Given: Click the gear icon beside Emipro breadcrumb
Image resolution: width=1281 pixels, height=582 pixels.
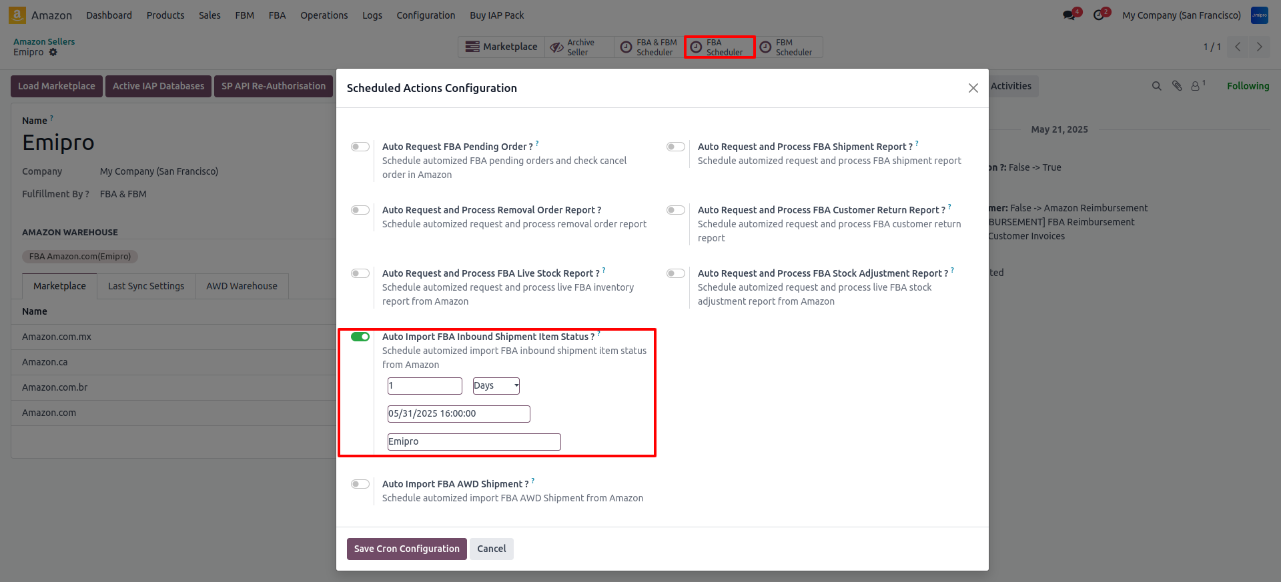Looking at the screenshot, I should click(x=53, y=52).
